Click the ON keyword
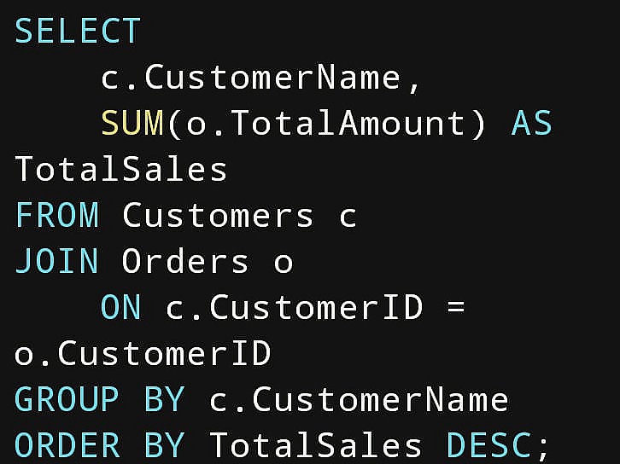 click(x=121, y=307)
